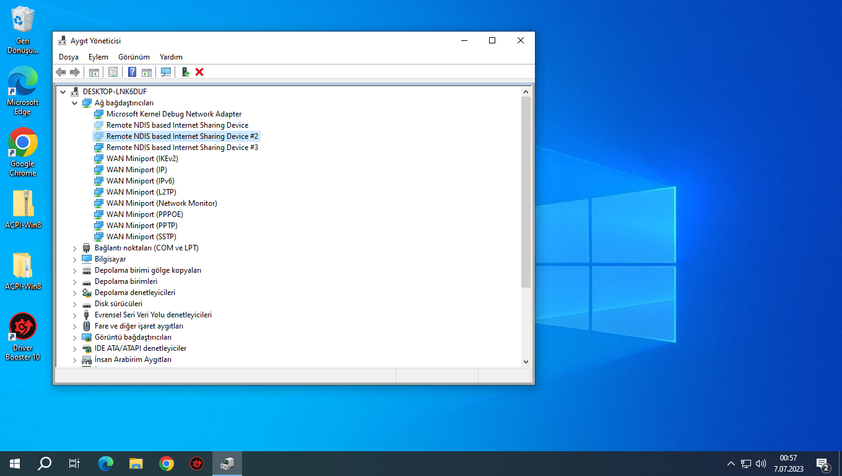This screenshot has width=842, height=476.
Task: Open the Görünüm menu
Action: [x=134, y=56]
